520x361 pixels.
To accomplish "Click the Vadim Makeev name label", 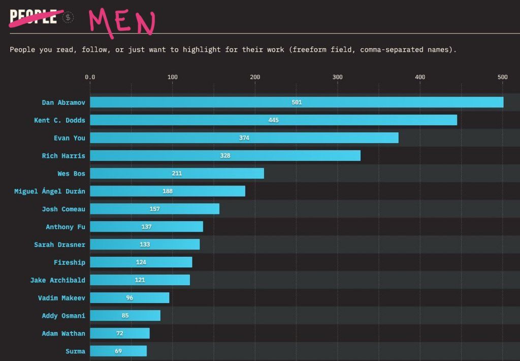I will (61, 298).
